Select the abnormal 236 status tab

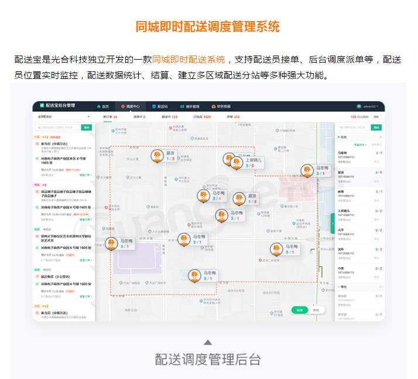pos(233,116)
